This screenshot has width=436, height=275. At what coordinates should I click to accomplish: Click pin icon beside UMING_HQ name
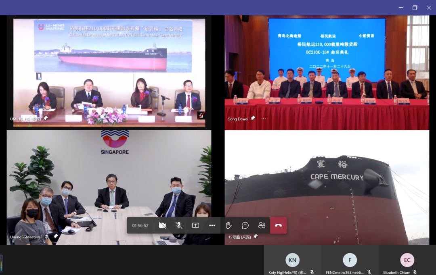[x=46, y=118]
